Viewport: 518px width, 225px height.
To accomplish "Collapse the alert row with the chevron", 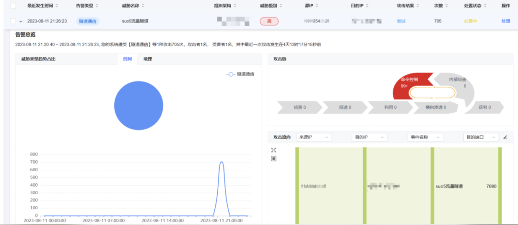I will coord(21,22).
